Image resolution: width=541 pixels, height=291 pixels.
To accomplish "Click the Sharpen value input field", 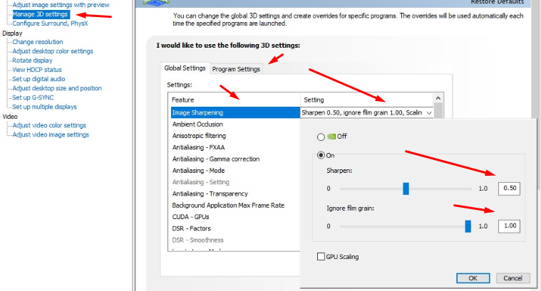I will pyautogui.click(x=509, y=189).
